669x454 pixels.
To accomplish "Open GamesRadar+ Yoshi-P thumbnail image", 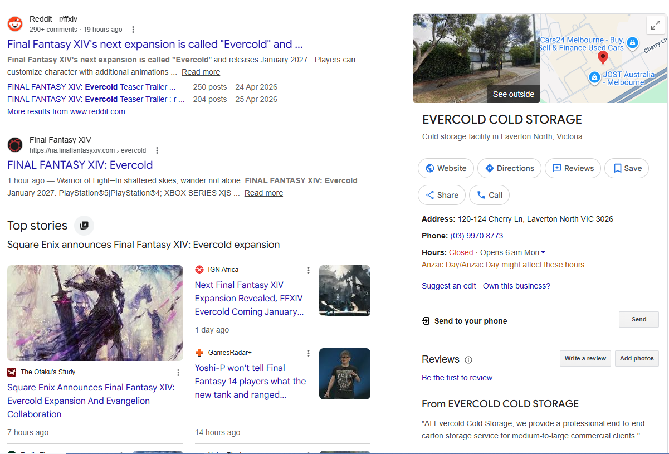I will click(x=345, y=374).
